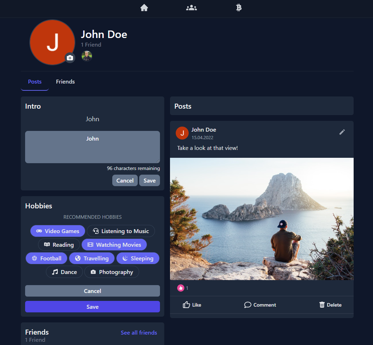
Task: Open the friend's small avatar under 1 Friend
Action: (x=86, y=56)
